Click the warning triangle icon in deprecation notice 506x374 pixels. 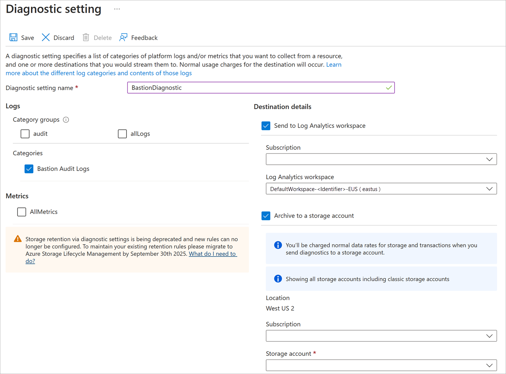(x=17, y=239)
